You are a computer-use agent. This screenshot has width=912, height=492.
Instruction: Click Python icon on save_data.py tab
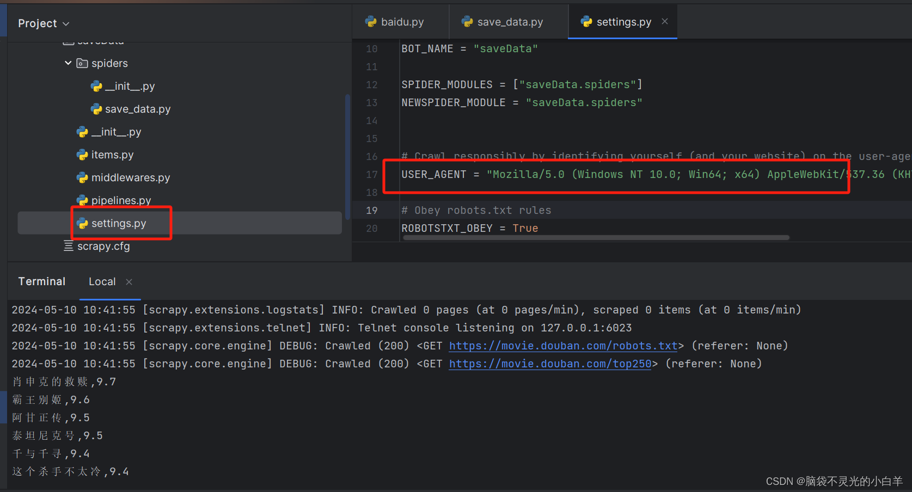click(x=467, y=22)
